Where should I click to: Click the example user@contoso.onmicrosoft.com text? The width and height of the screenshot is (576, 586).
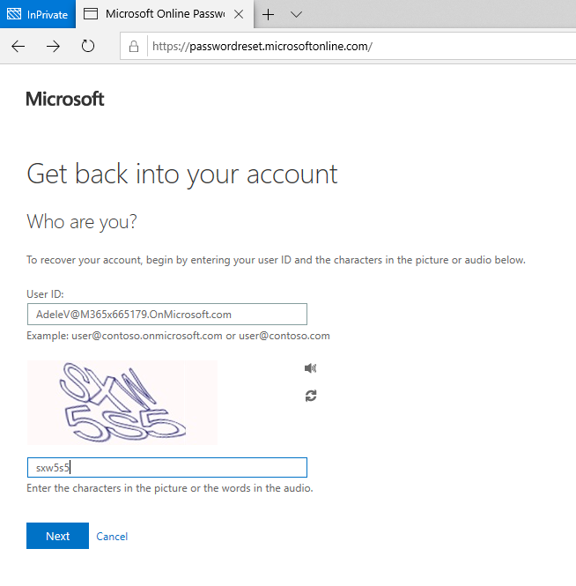pos(178,336)
